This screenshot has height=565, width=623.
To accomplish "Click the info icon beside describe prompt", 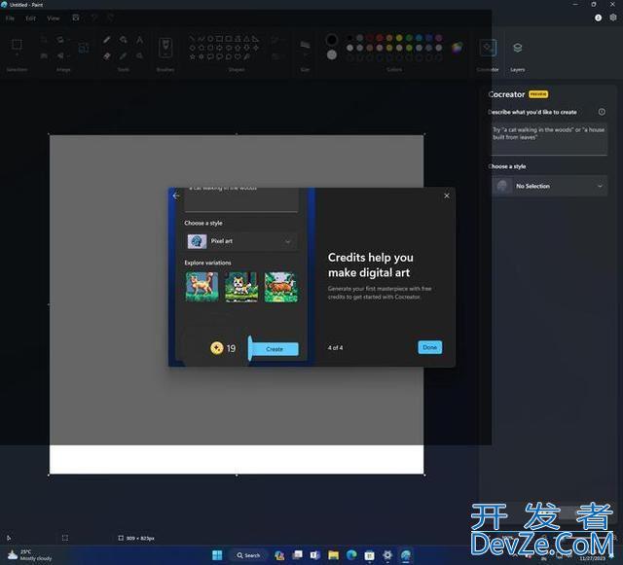I will (x=602, y=112).
